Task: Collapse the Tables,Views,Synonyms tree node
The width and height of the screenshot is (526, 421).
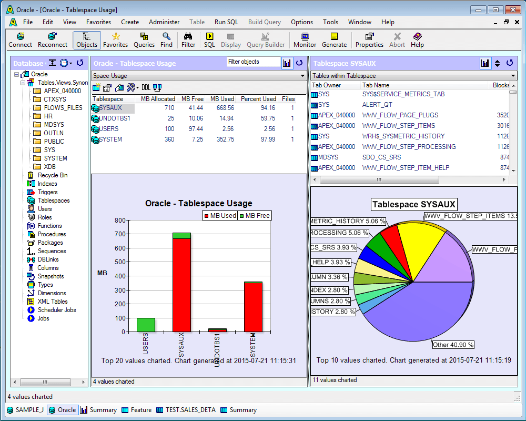Action: pyautogui.click(x=23, y=83)
